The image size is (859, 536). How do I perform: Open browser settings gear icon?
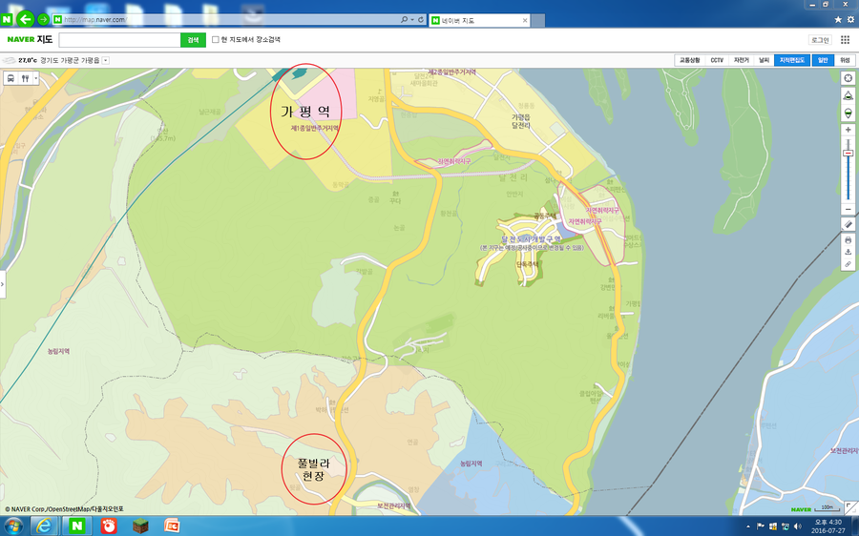tap(850, 19)
